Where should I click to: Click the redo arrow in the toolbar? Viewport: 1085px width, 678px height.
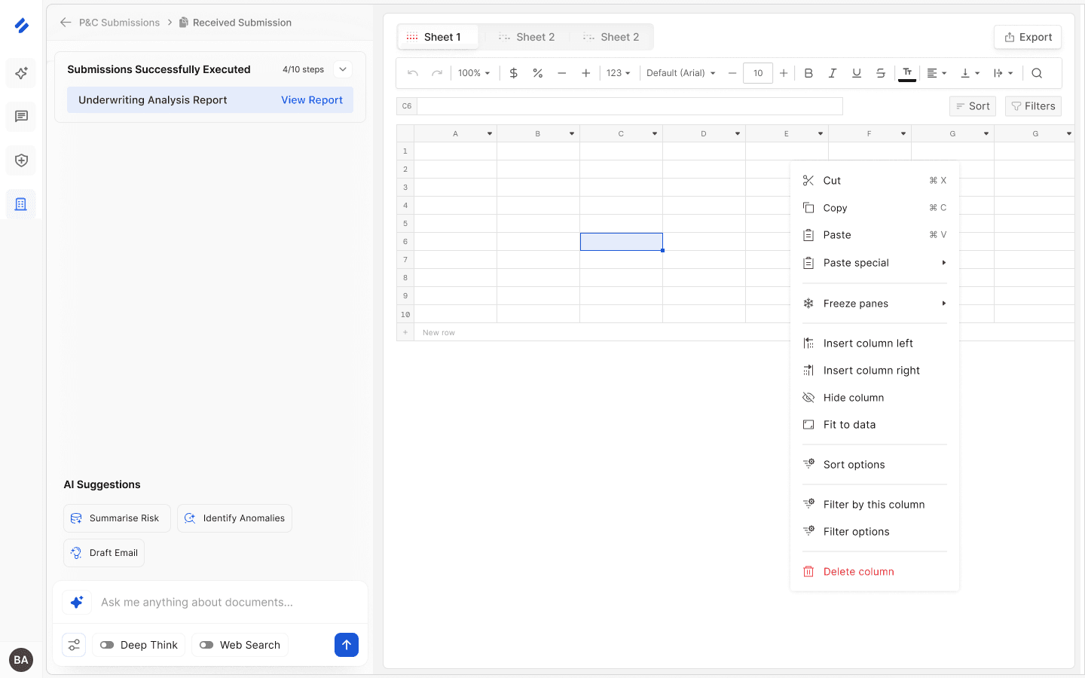[437, 73]
